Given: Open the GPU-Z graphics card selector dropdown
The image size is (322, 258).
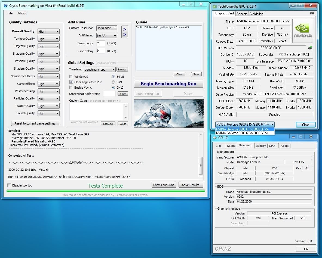Looking at the screenshot, I should [245, 125].
